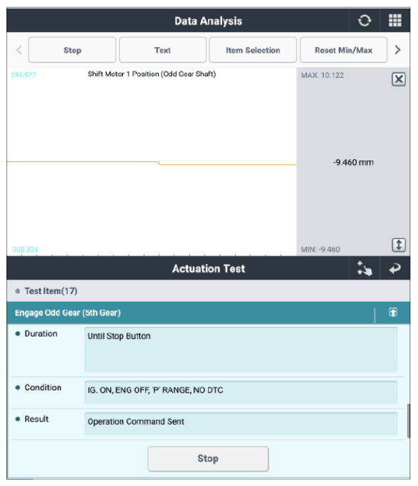
Task: Click the orange position trace on graph
Action: [151, 163]
